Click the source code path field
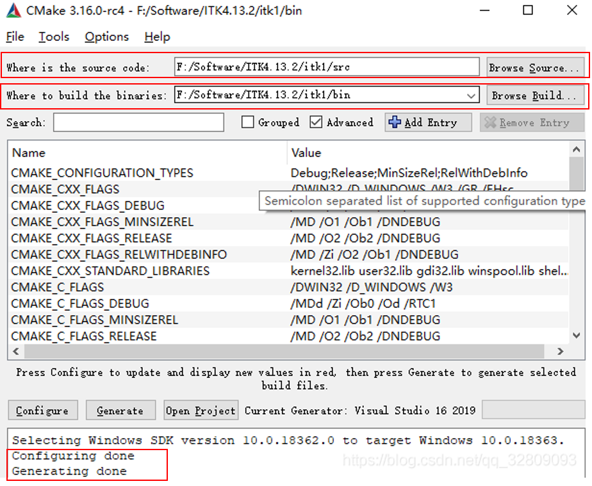The width and height of the screenshot is (592, 486). click(x=327, y=67)
